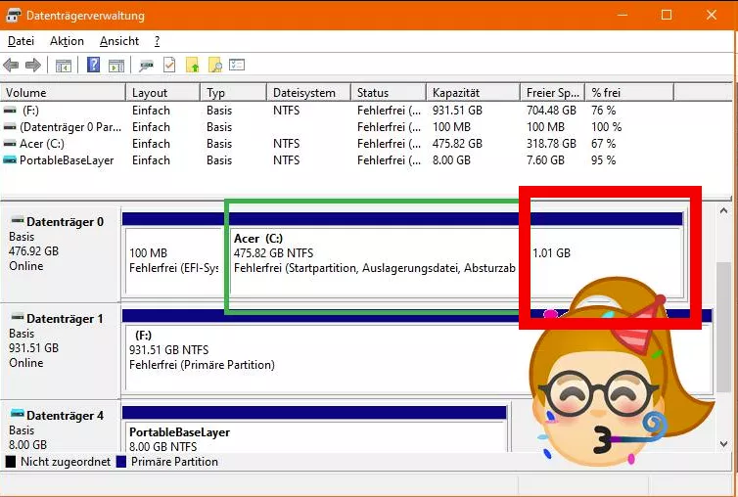Click the checkmark document toolbar icon

[x=169, y=65]
